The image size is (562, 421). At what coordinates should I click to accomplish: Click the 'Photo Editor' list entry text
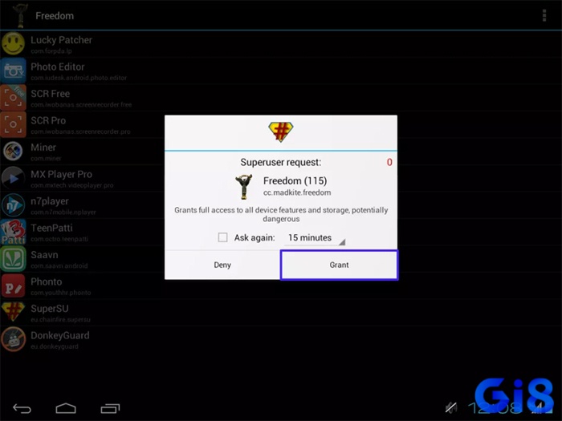point(58,67)
